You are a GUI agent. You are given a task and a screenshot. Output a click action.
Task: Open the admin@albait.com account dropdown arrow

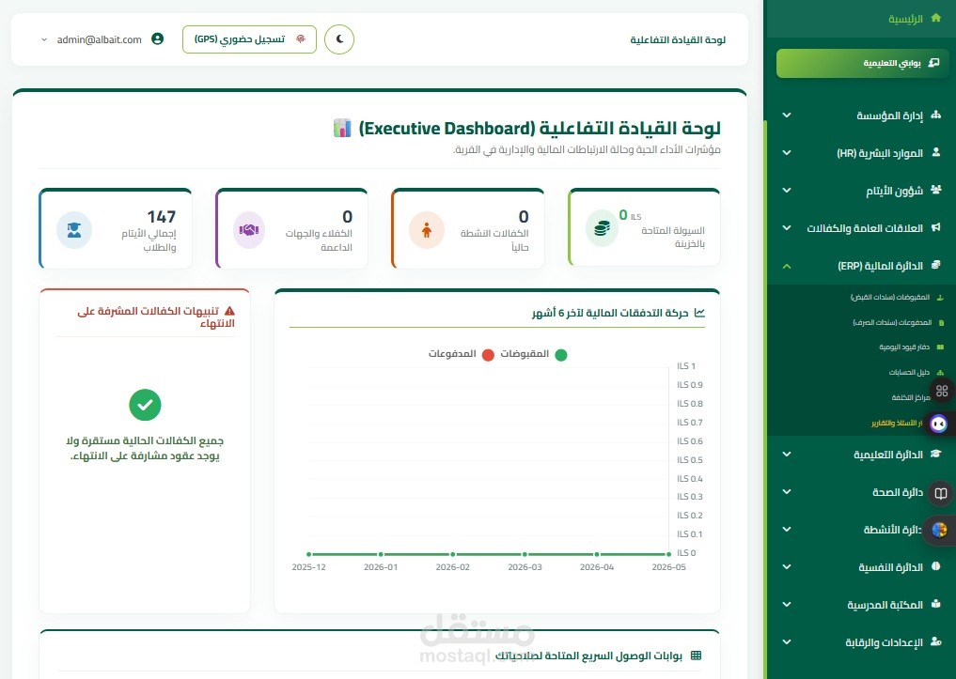(44, 39)
